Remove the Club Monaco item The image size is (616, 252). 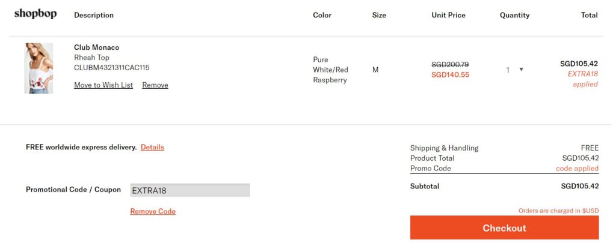click(x=155, y=85)
